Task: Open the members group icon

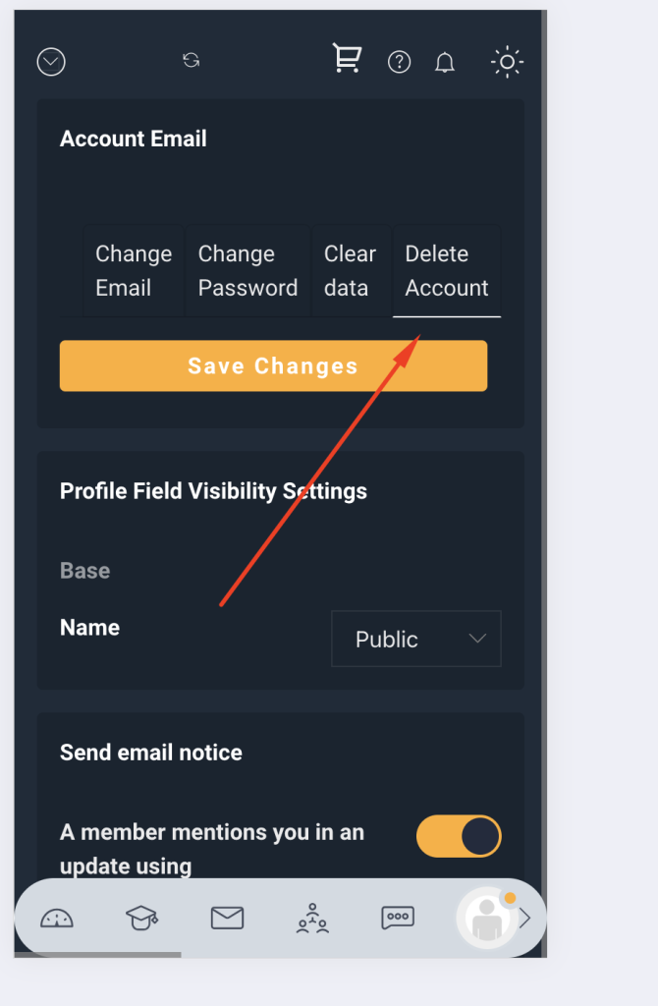Action: [312, 919]
